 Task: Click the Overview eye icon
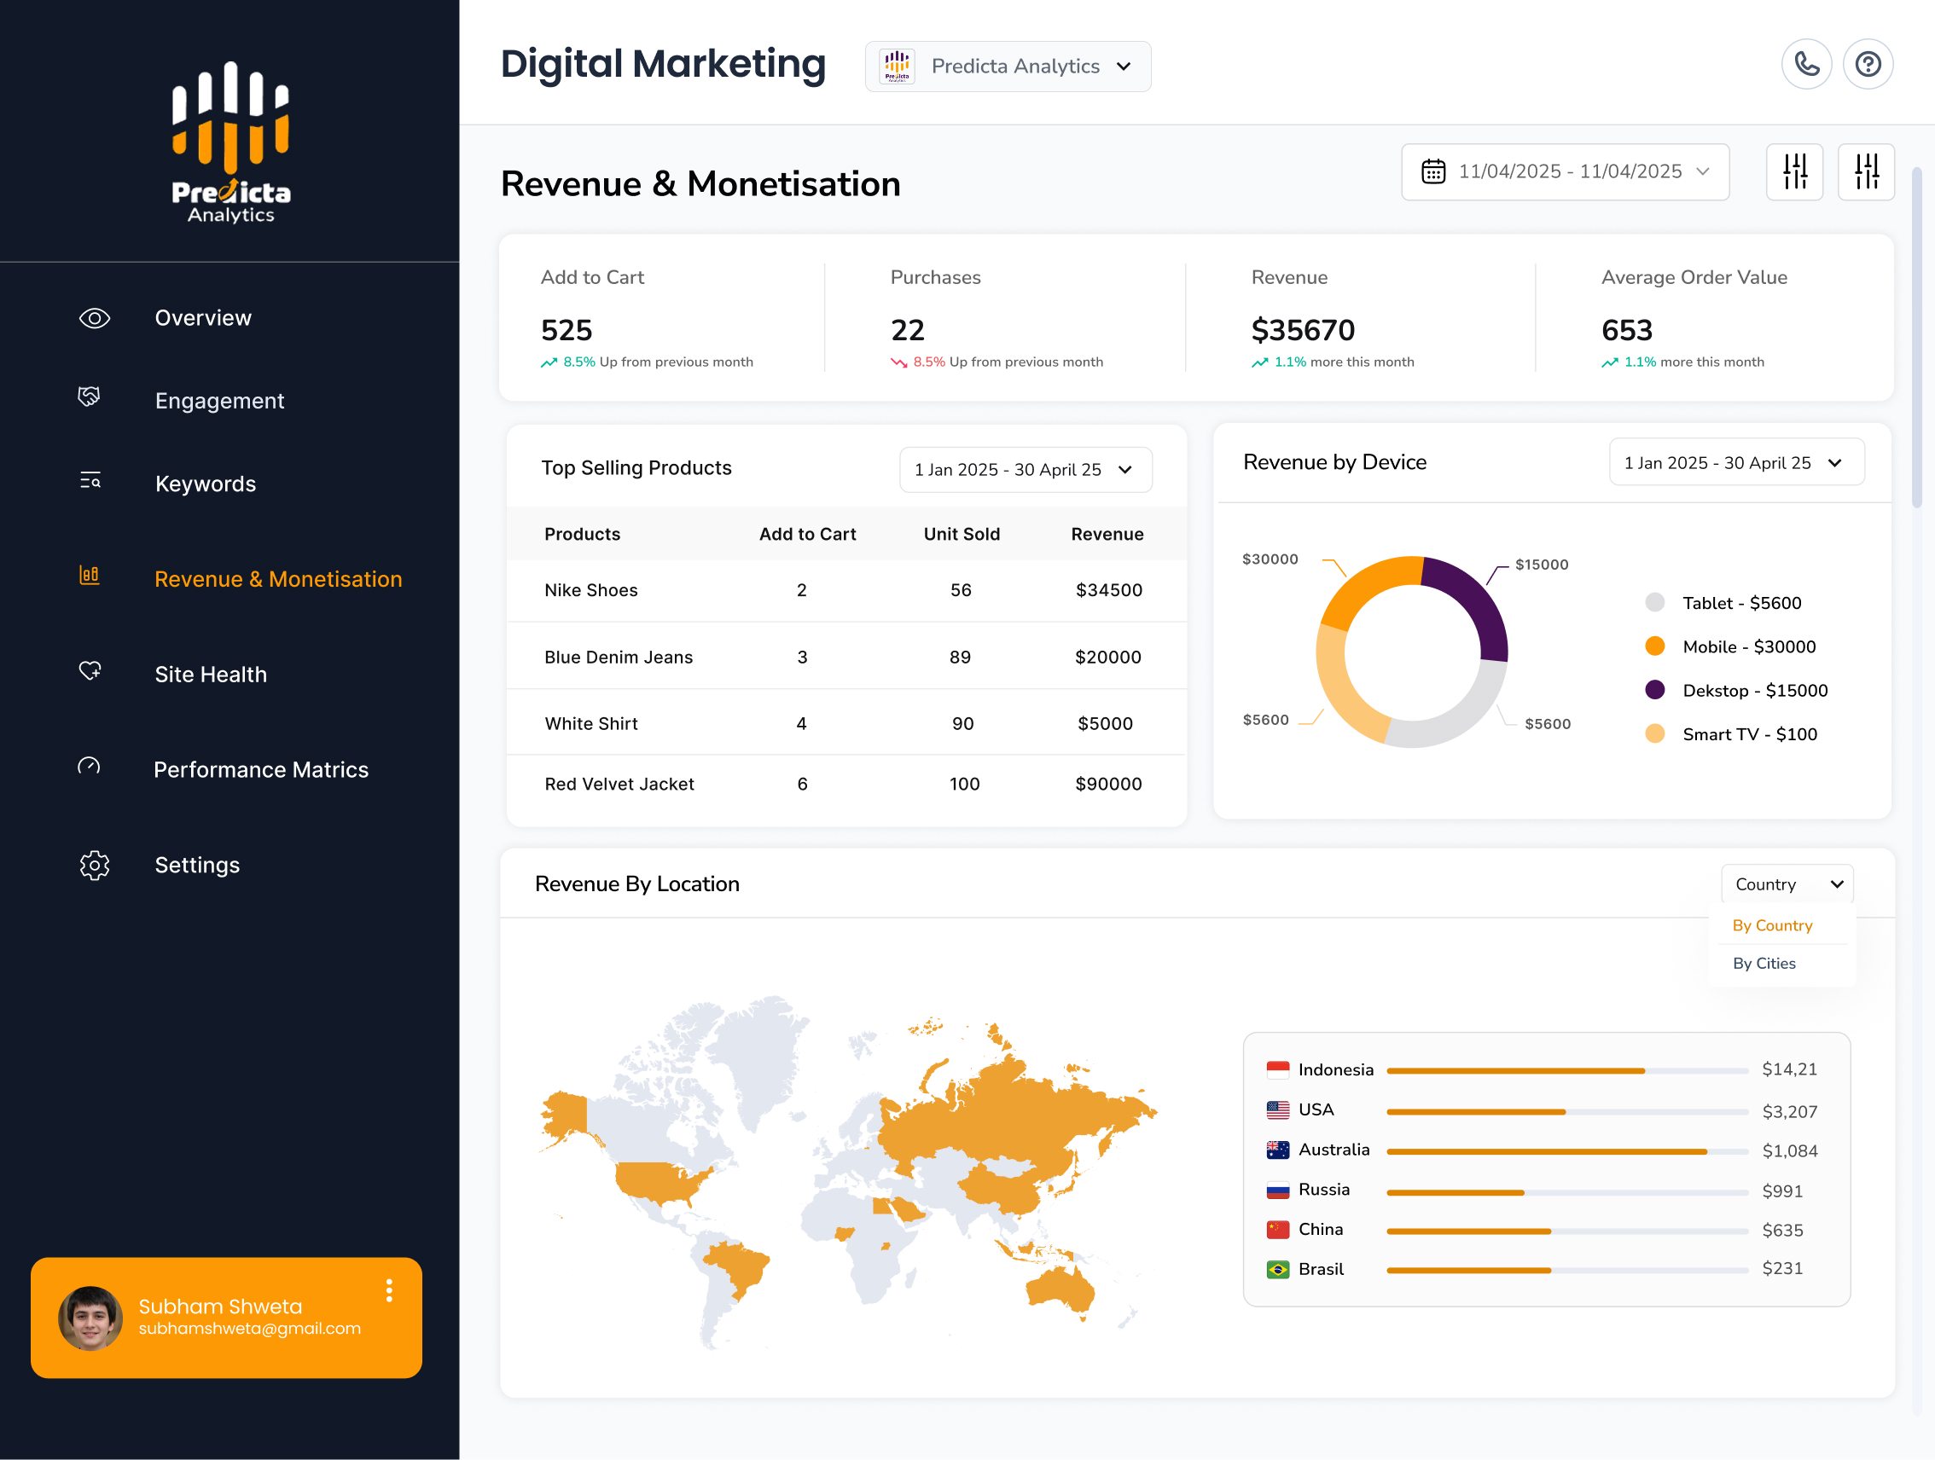(95, 318)
